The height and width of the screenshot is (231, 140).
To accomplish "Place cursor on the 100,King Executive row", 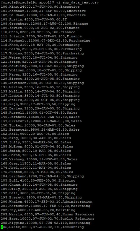I will (40, 7).
